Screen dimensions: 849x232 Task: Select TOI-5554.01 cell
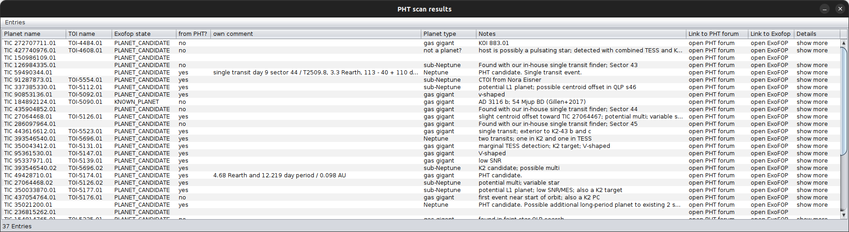point(85,80)
